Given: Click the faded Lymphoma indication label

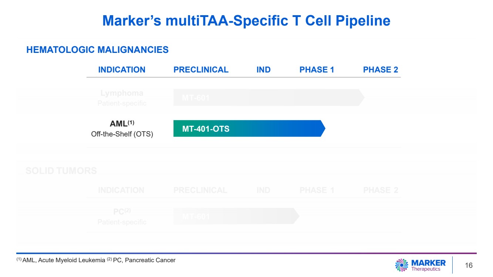Looking at the screenshot, I should click(x=122, y=93).
